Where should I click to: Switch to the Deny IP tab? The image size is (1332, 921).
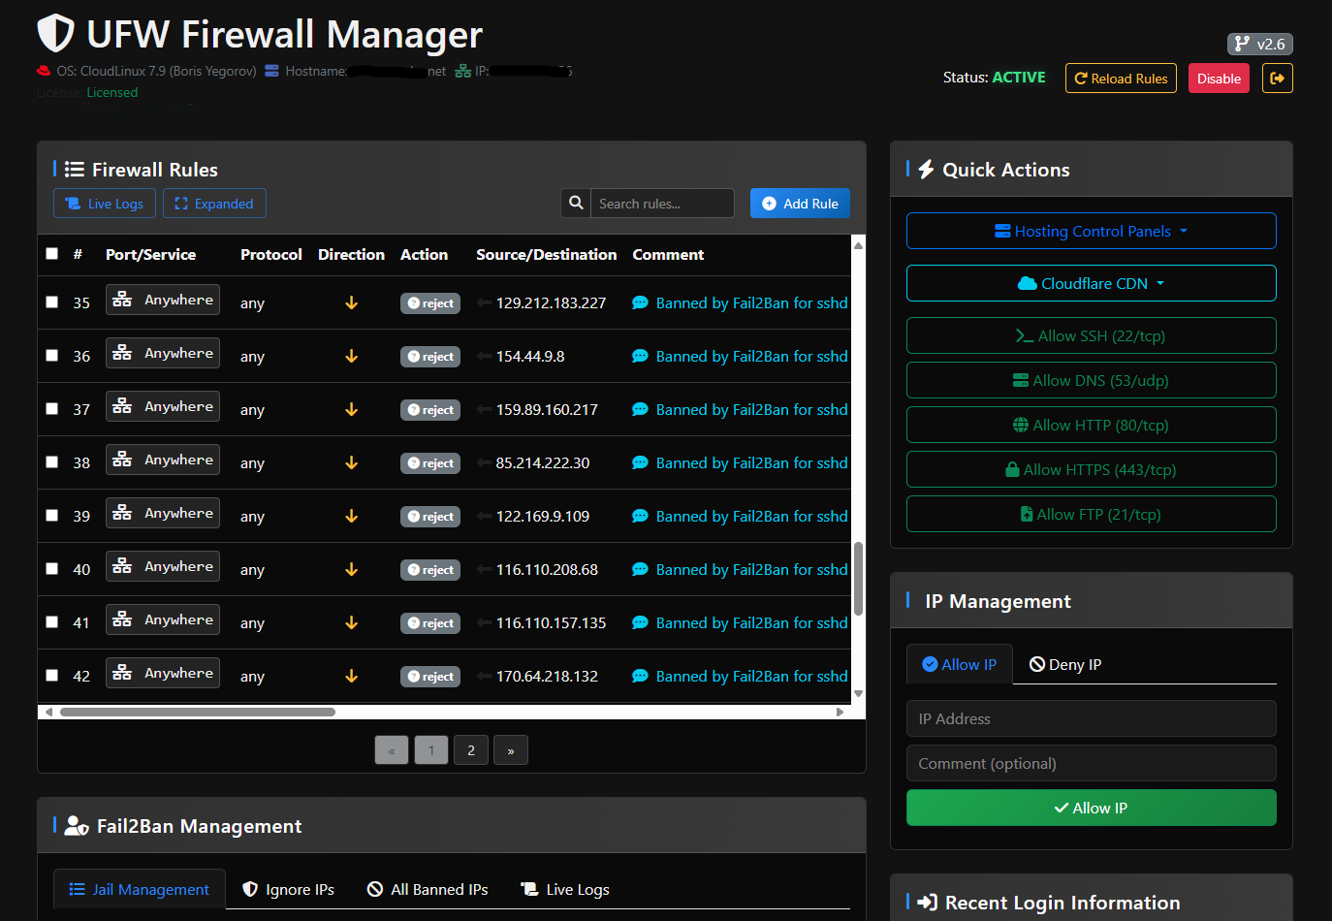click(1064, 664)
